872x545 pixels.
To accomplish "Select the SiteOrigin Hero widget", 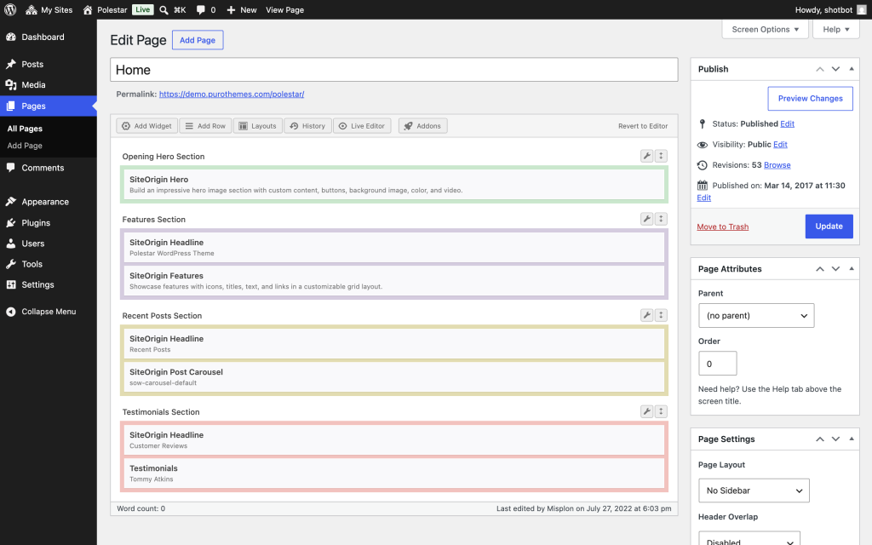I will pos(393,184).
